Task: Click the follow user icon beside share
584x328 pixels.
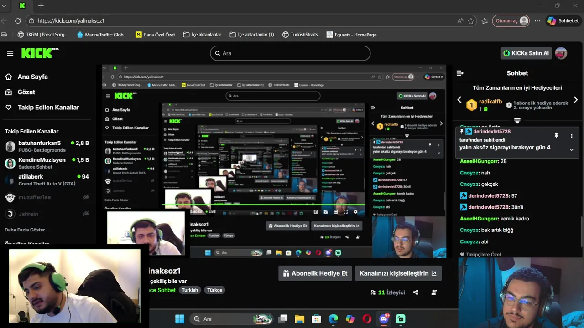Action: 433,292
